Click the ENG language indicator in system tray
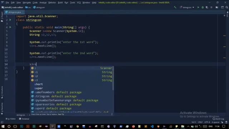The height and width of the screenshot is (129, 229). pyautogui.click(x=210, y=126)
